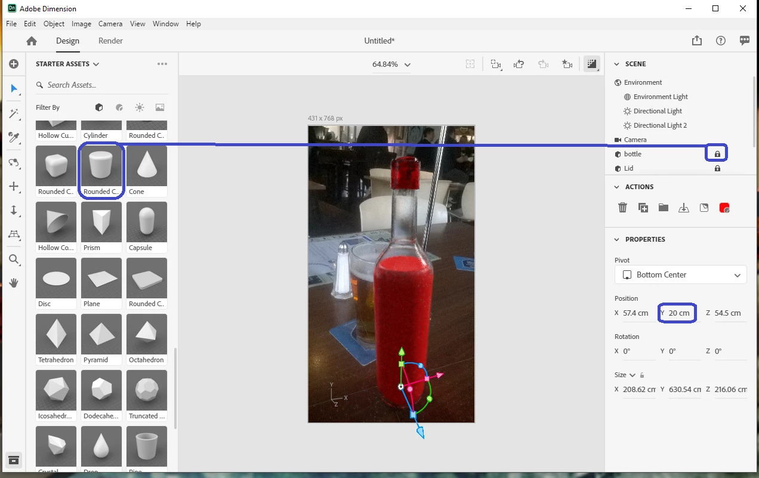Select the Horizon tool
The image size is (759, 478).
point(14,235)
